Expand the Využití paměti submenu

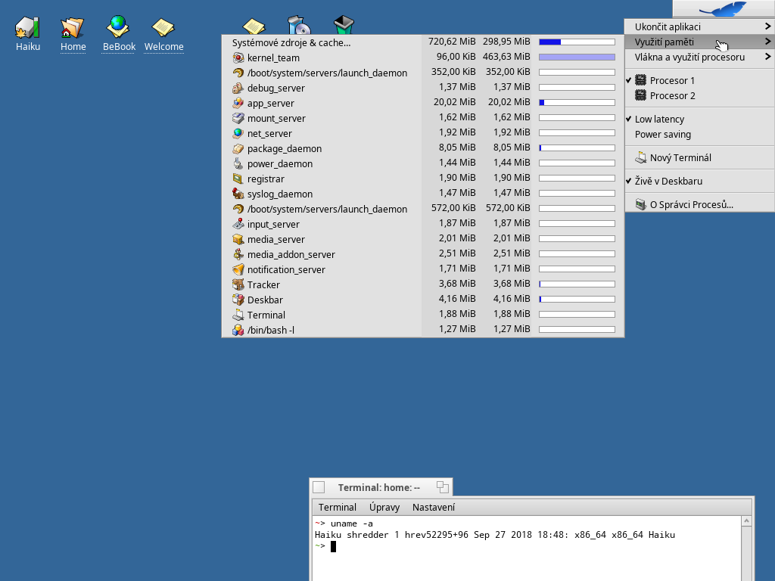(699, 42)
